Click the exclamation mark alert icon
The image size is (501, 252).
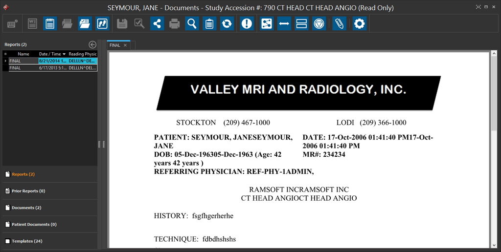[x=247, y=23]
